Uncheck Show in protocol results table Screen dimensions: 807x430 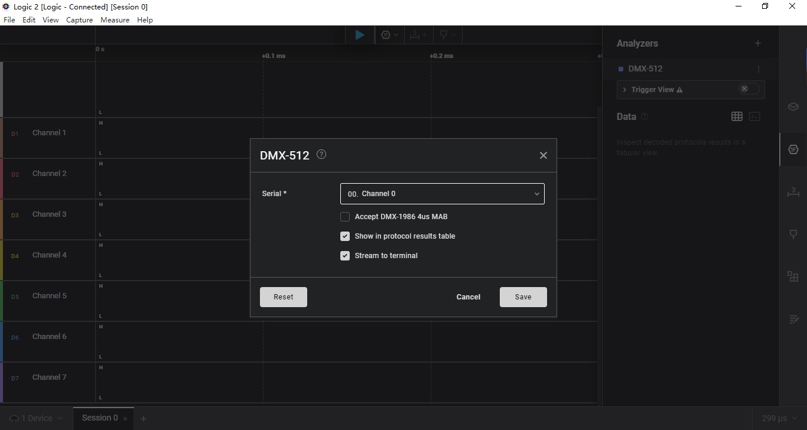pos(345,236)
